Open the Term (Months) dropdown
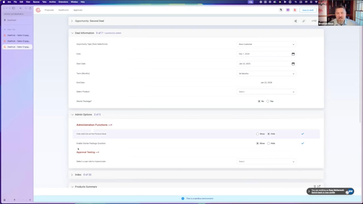Image resolution: width=363 pixels, height=204 pixels. coord(266,74)
